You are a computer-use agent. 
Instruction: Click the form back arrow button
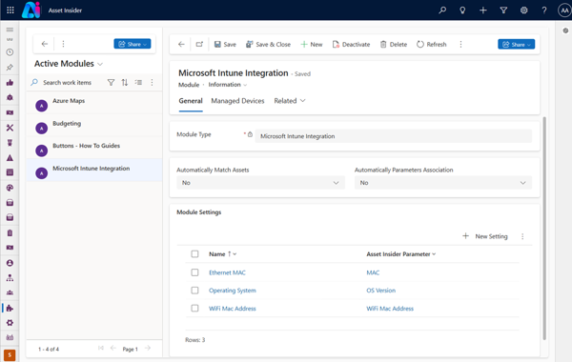181,44
